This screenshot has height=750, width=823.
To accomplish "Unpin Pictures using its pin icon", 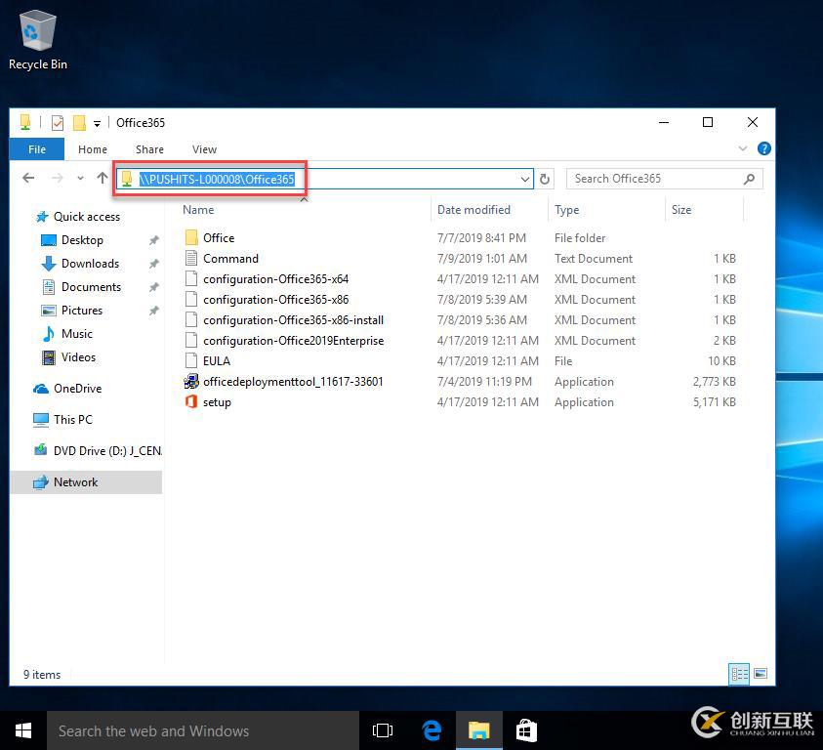I will coord(154,311).
